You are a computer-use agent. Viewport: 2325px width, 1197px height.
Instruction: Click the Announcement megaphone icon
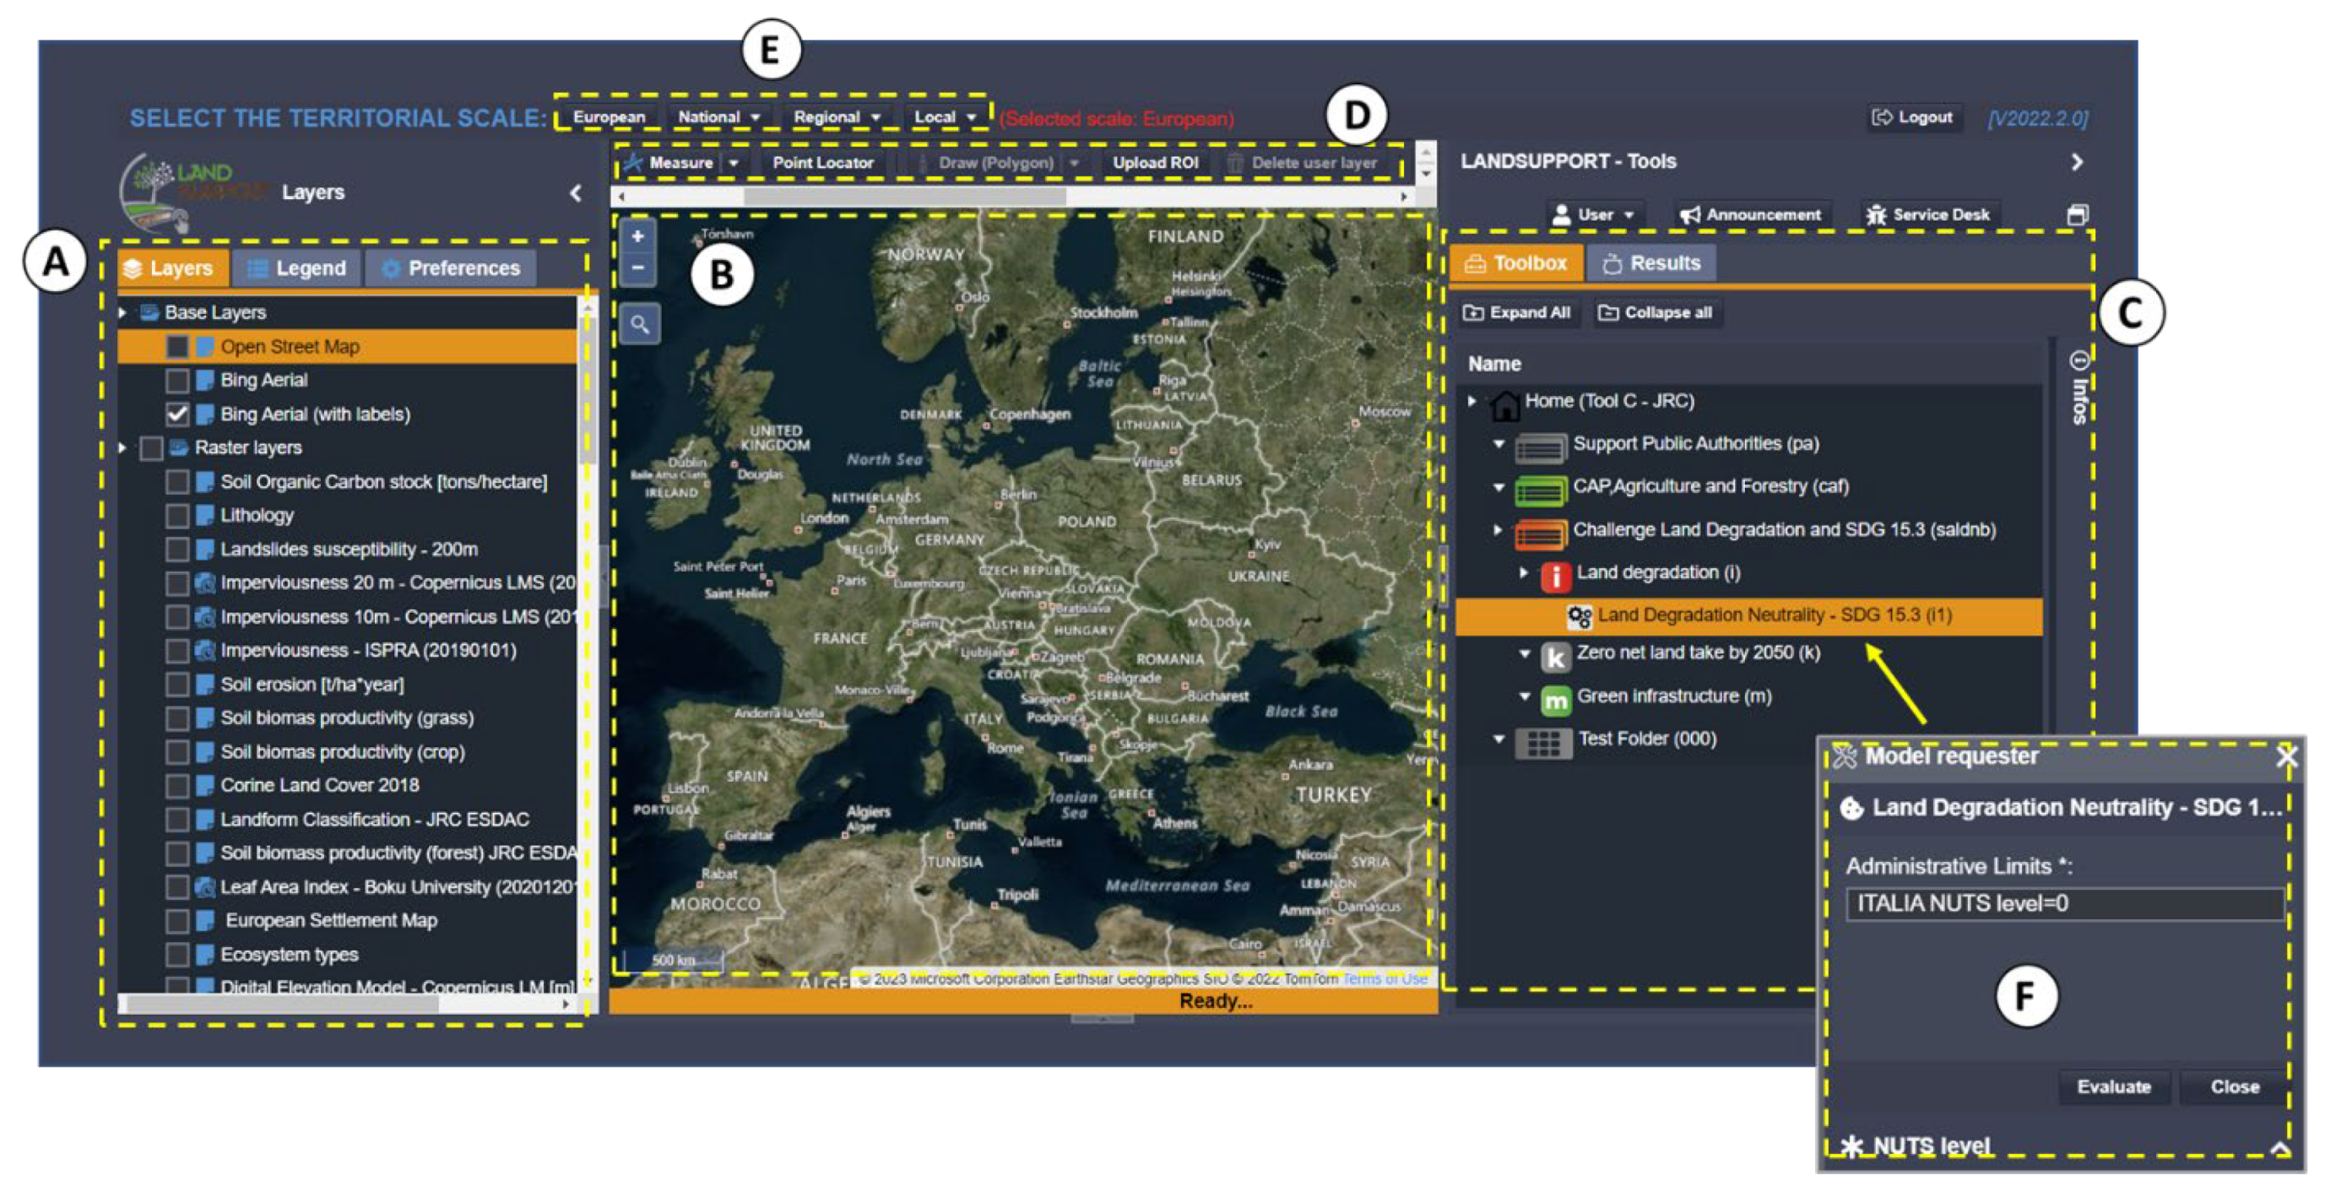1689,215
